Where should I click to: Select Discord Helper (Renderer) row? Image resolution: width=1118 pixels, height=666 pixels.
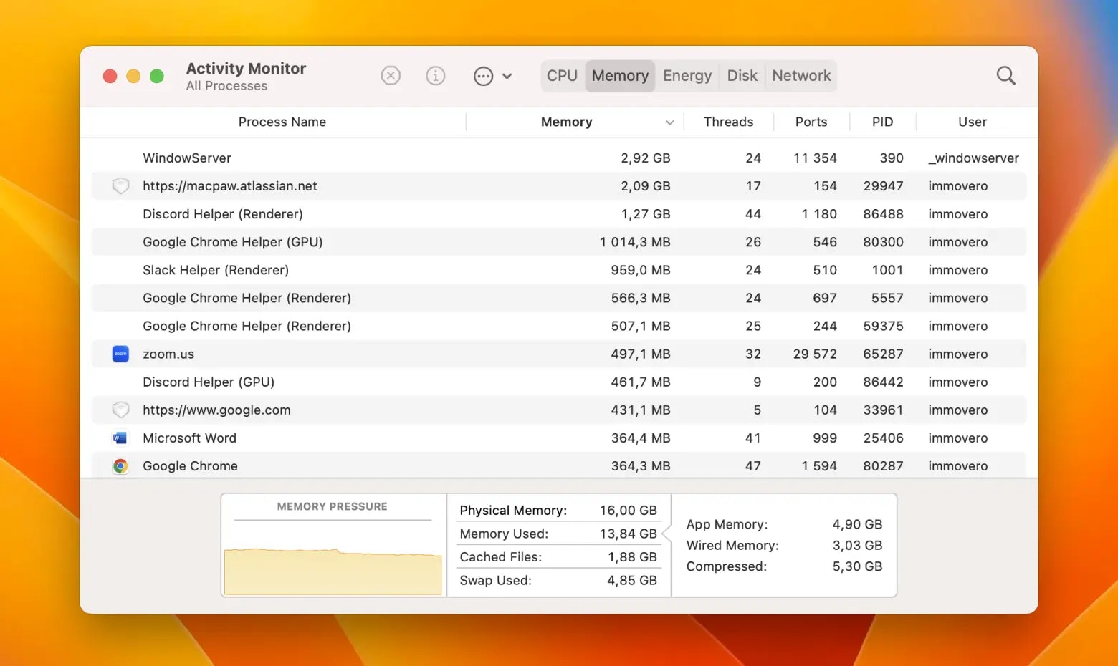click(x=559, y=214)
